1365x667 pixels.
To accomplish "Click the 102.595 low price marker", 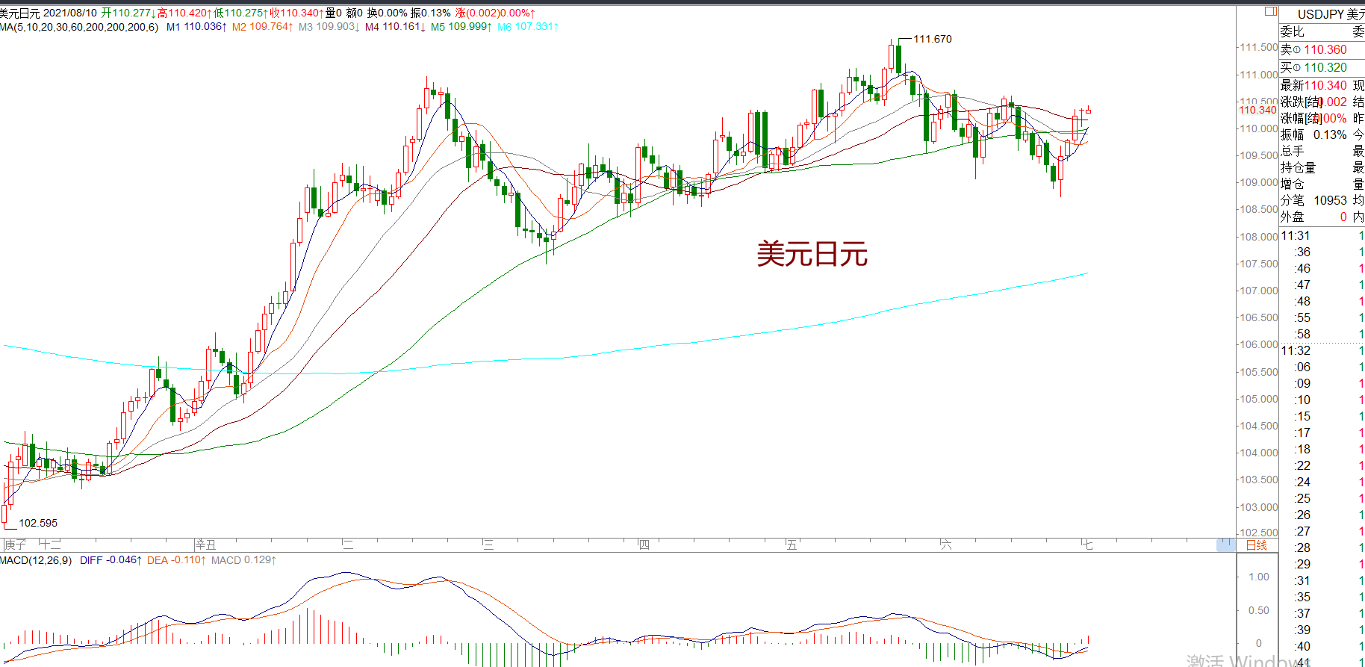I will (38, 524).
